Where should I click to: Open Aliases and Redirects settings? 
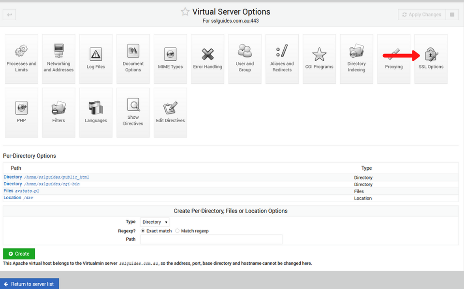pos(282,58)
